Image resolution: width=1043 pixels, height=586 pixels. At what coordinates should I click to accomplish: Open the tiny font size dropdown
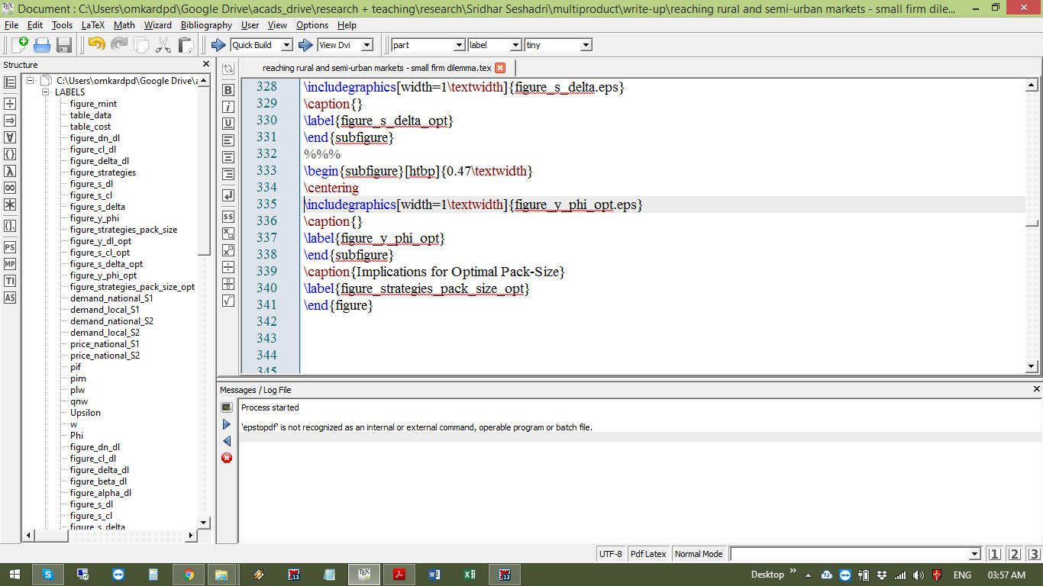tap(586, 45)
